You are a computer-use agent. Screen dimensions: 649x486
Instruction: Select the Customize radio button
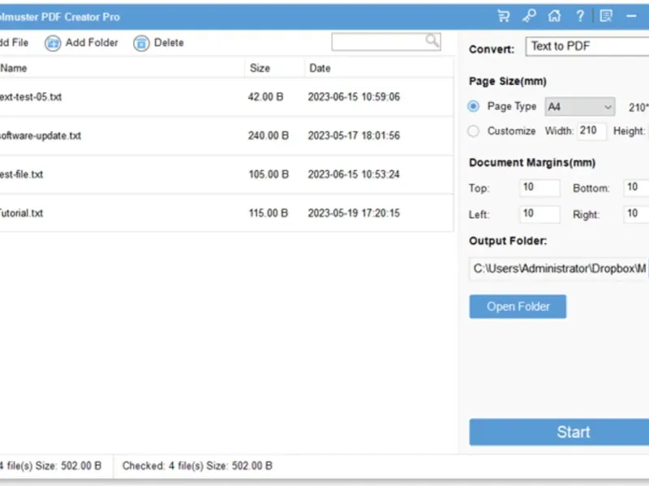pos(474,131)
